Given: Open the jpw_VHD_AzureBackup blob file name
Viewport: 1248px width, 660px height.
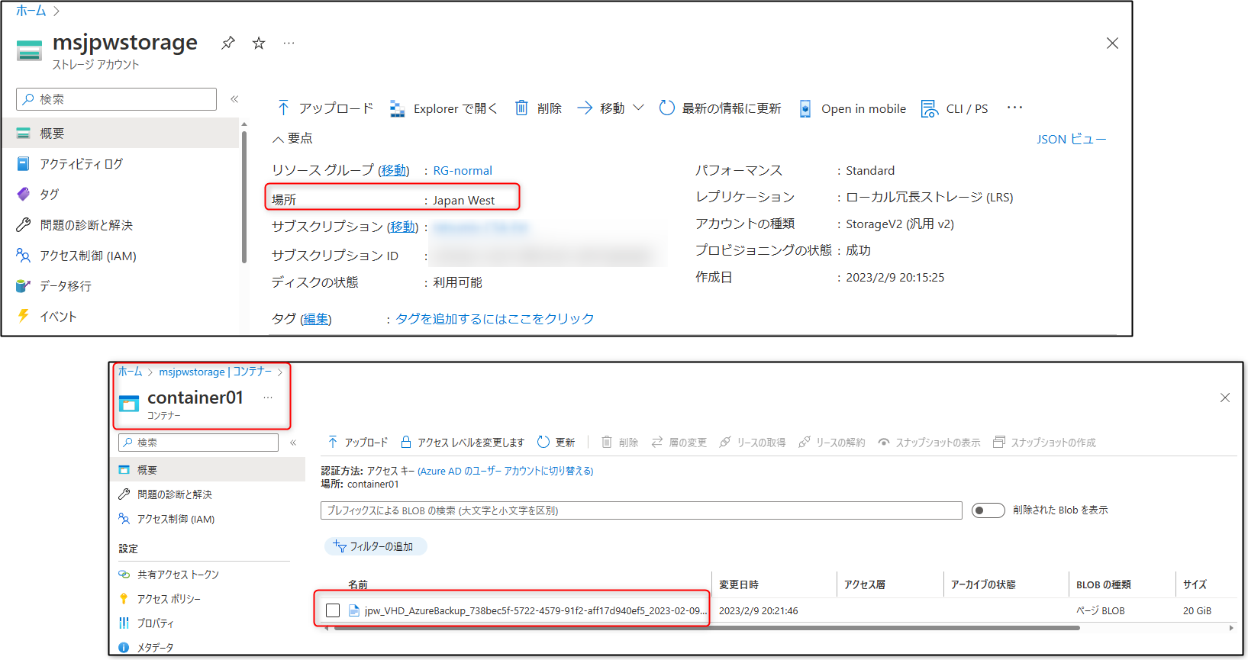Looking at the screenshot, I should [535, 610].
